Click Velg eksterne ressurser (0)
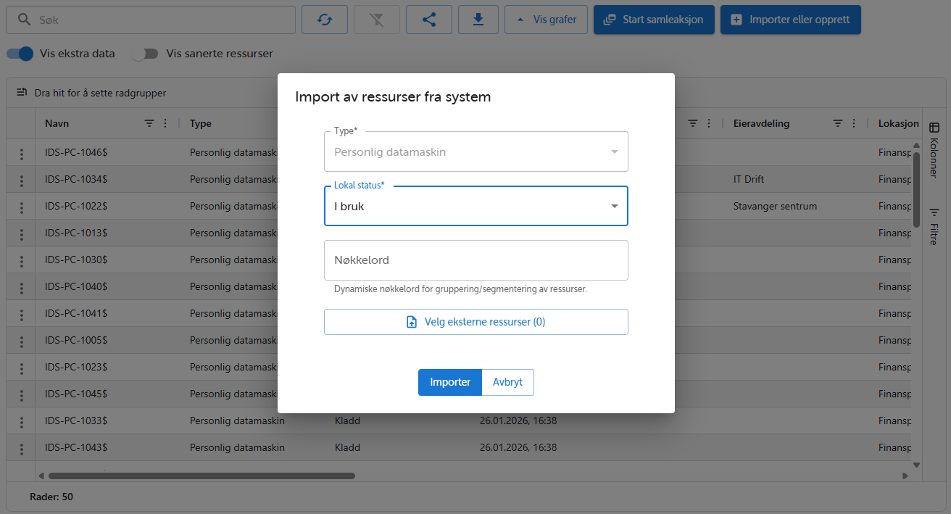 tap(475, 321)
